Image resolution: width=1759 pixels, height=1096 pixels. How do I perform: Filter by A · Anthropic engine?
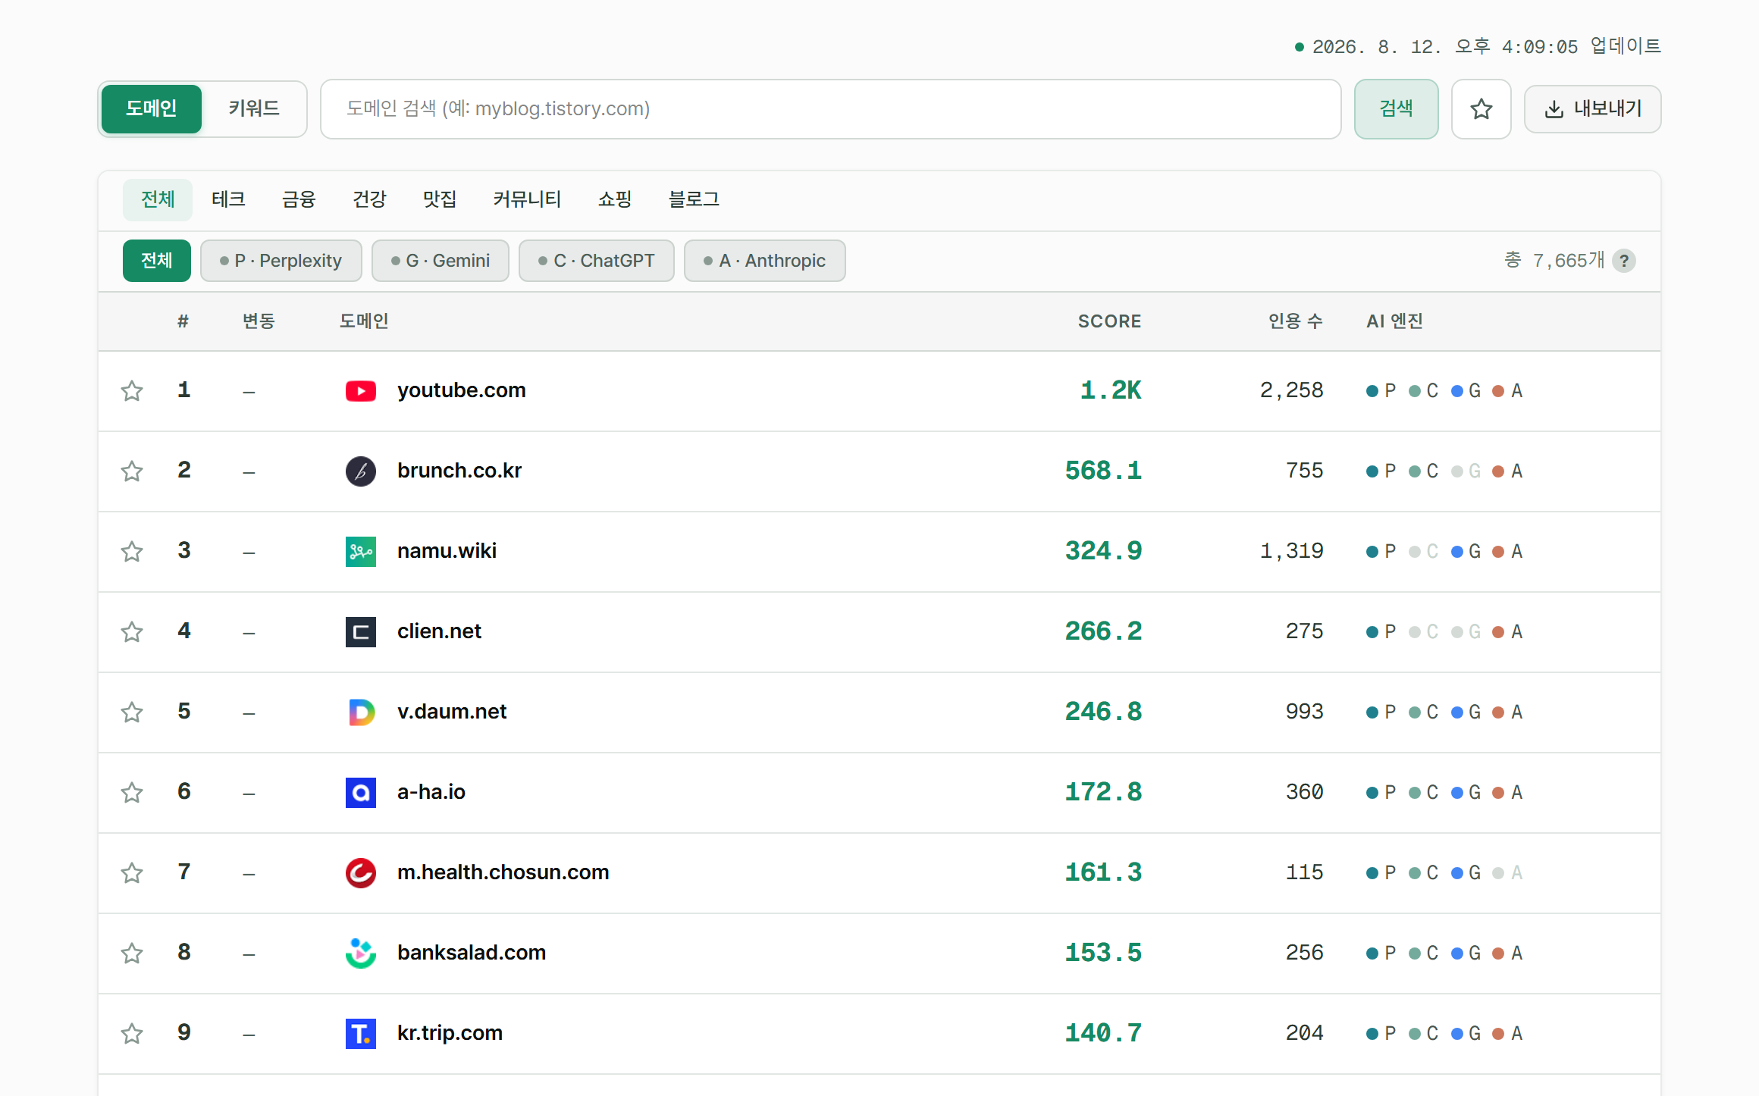point(765,261)
